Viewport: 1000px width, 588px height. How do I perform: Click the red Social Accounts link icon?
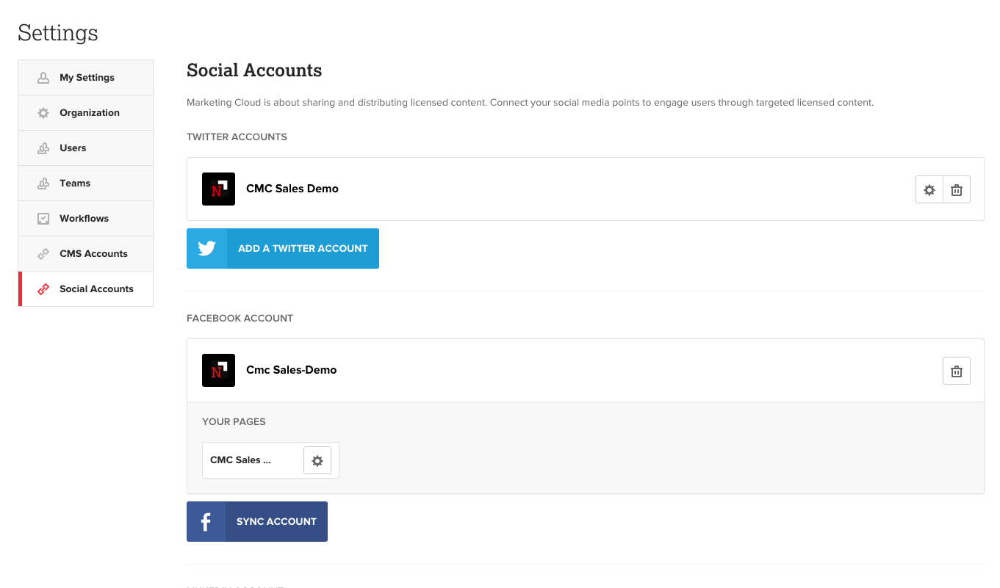click(x=43, y=288)
